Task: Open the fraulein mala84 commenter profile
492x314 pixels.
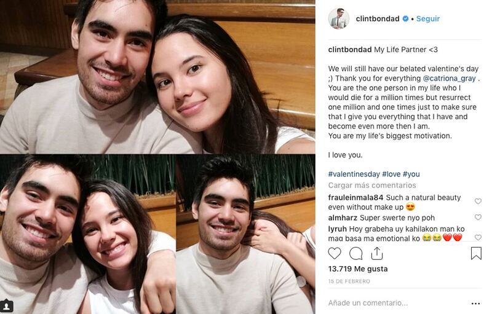Action: point(355,197)
